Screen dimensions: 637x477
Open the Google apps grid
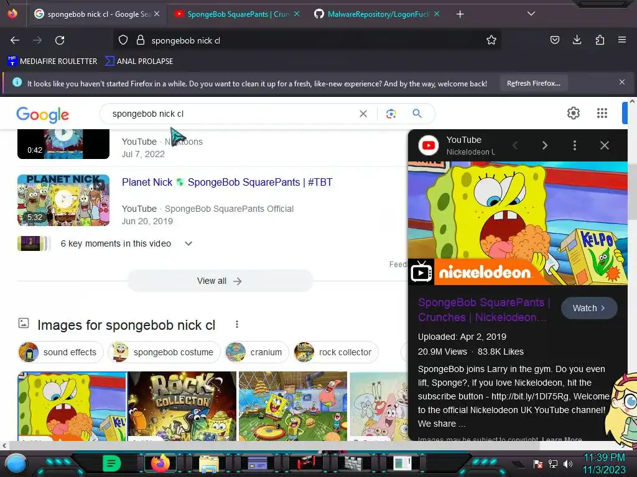tap(602, 113)
